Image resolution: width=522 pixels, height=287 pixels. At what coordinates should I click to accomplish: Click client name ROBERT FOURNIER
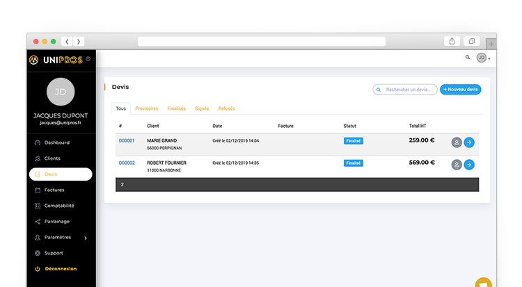(x=167, y=163)
